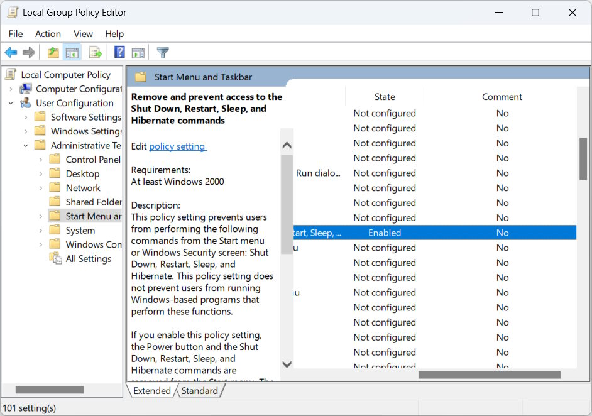Screen dimensions: 592x416
Task: Toggle the Show/Hide Console Tree icon
Action: click(72, 52)
